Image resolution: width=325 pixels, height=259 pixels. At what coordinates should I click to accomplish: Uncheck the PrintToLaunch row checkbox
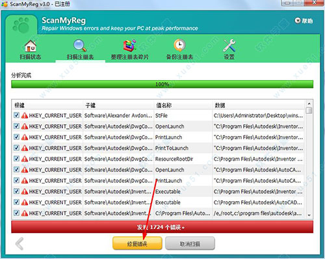tap(16, 148)
